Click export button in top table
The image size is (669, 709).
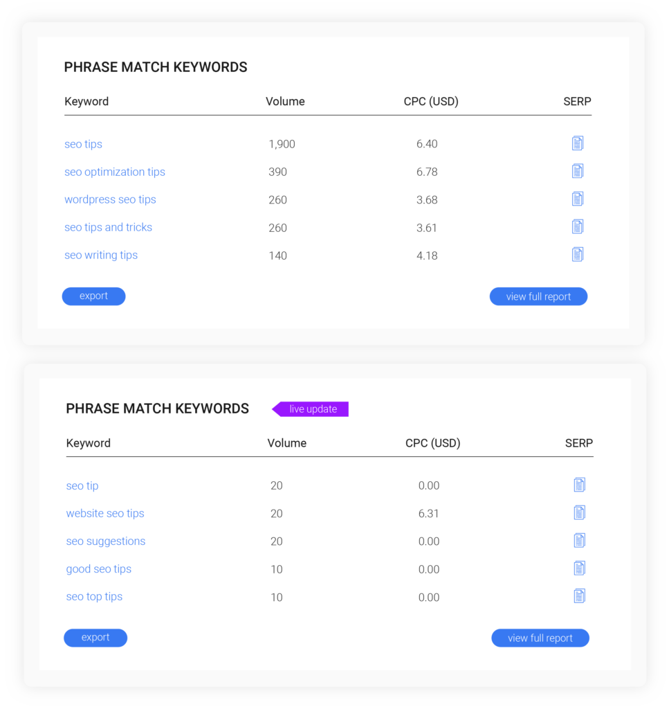pos(93,296)
